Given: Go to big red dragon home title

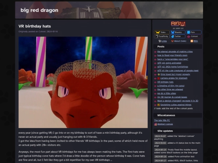Looking at the screenshot, I should click(x=39, y=10).
